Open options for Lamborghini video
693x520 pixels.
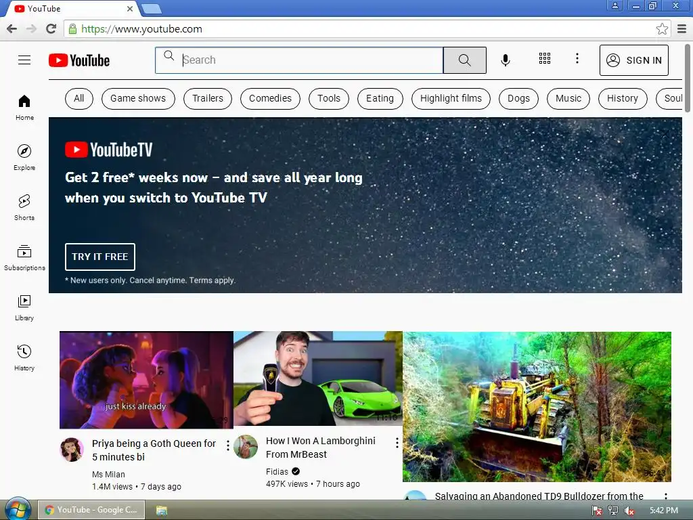click(x=397, y=443)
